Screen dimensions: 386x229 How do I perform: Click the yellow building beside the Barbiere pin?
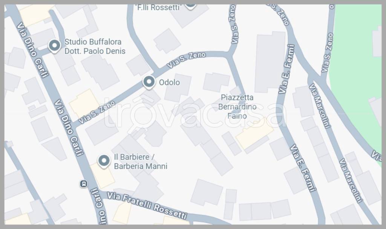tap(102, 175)
